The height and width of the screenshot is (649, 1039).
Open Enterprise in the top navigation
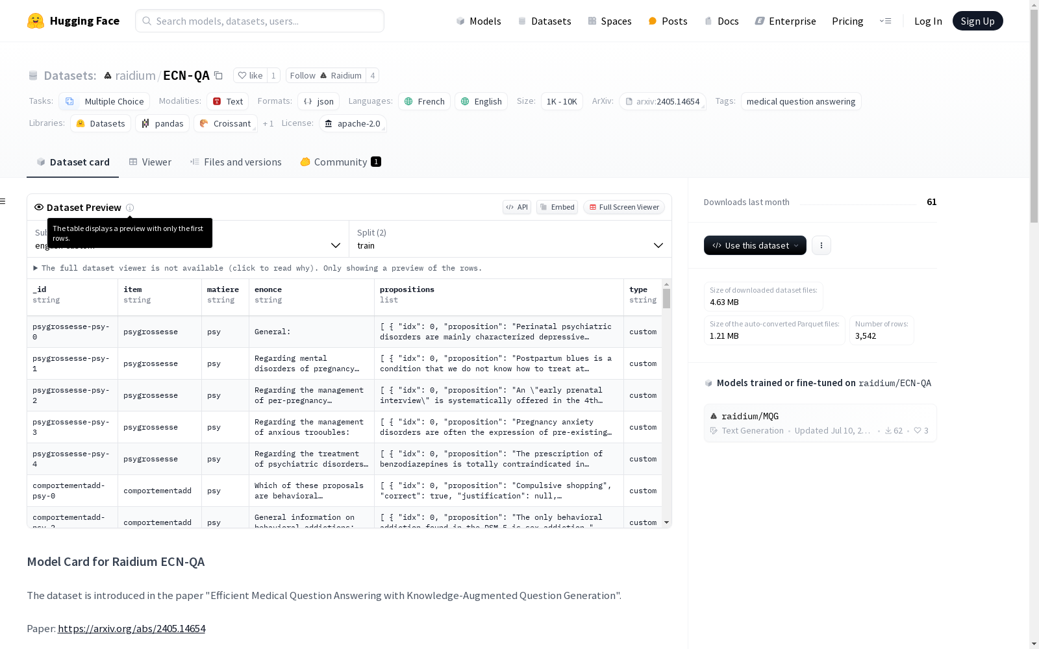pos(785,21)
